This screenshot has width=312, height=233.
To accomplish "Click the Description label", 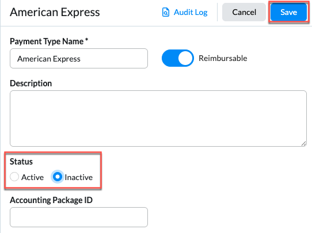I will [31, 83].
